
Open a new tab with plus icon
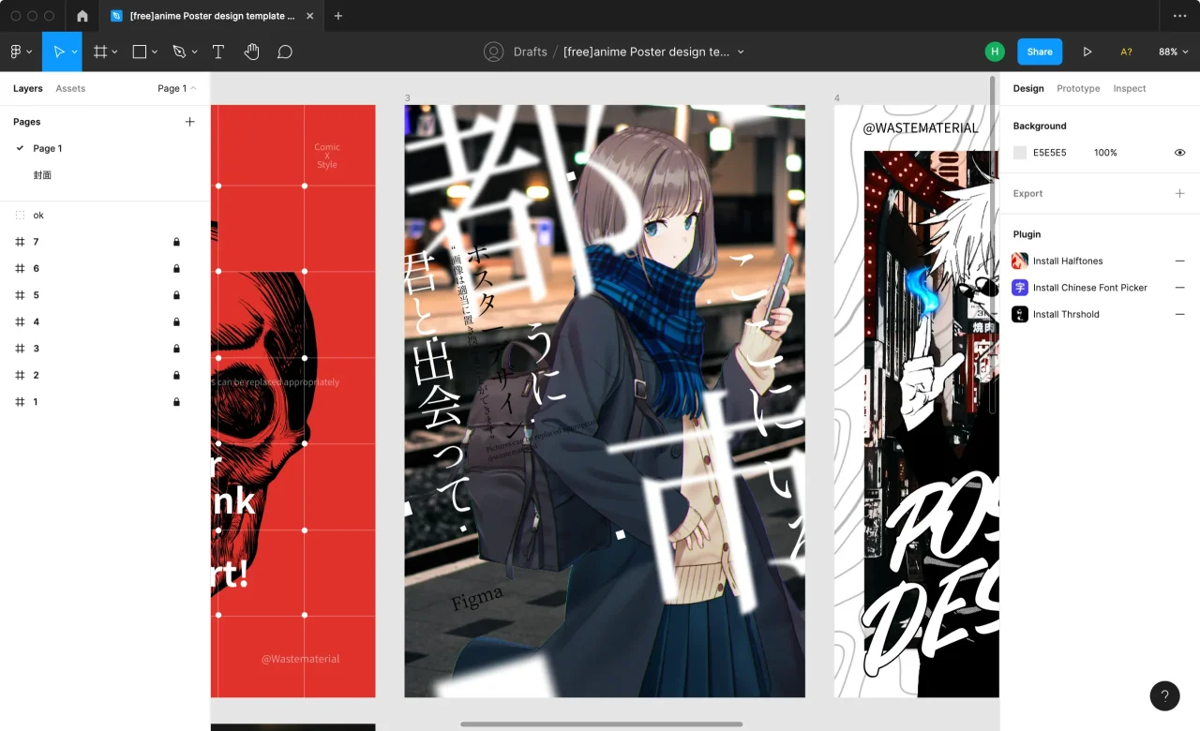pos(338,16)
